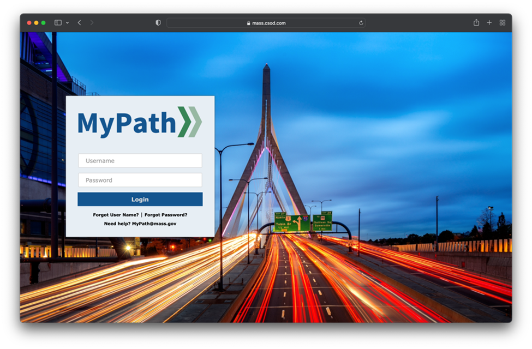Click the mass.csod.com address bar
This screenshot has width=532, height=349.
click(x=266, y=23)
